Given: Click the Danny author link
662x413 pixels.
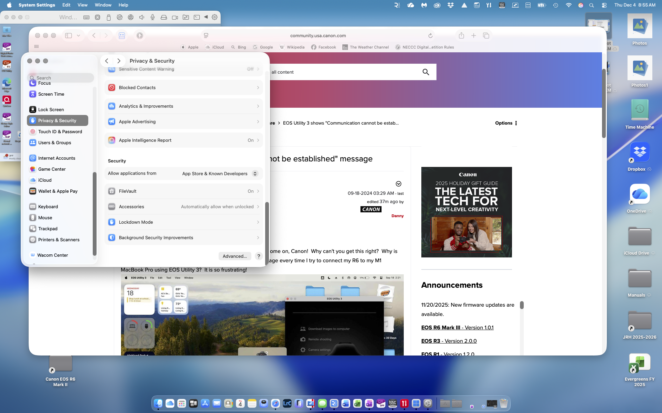Looking at the screenshot, I should coord(398,216).
